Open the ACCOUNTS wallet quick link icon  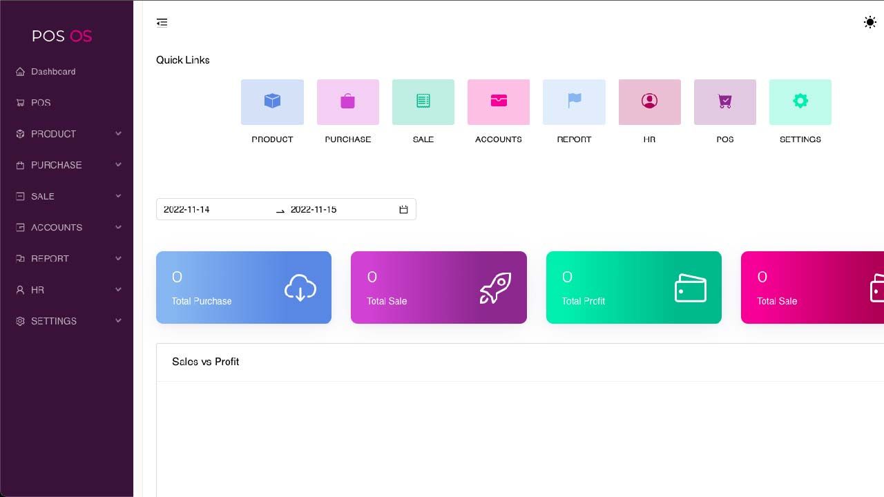pyautogui.click(x=499, y=101)
